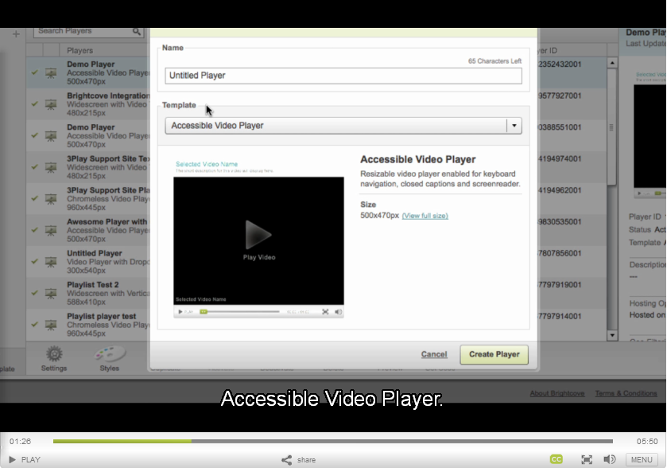Click the green checkmark of Awesome Player
Viewport: 667px width, 468px height.
pos(35,230)
